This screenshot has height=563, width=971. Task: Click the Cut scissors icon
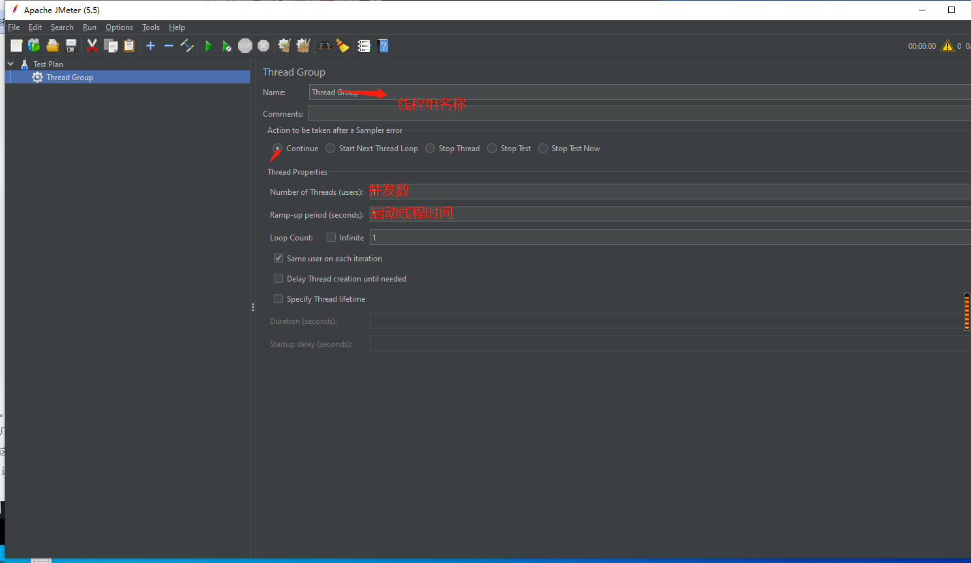(92, 46)
